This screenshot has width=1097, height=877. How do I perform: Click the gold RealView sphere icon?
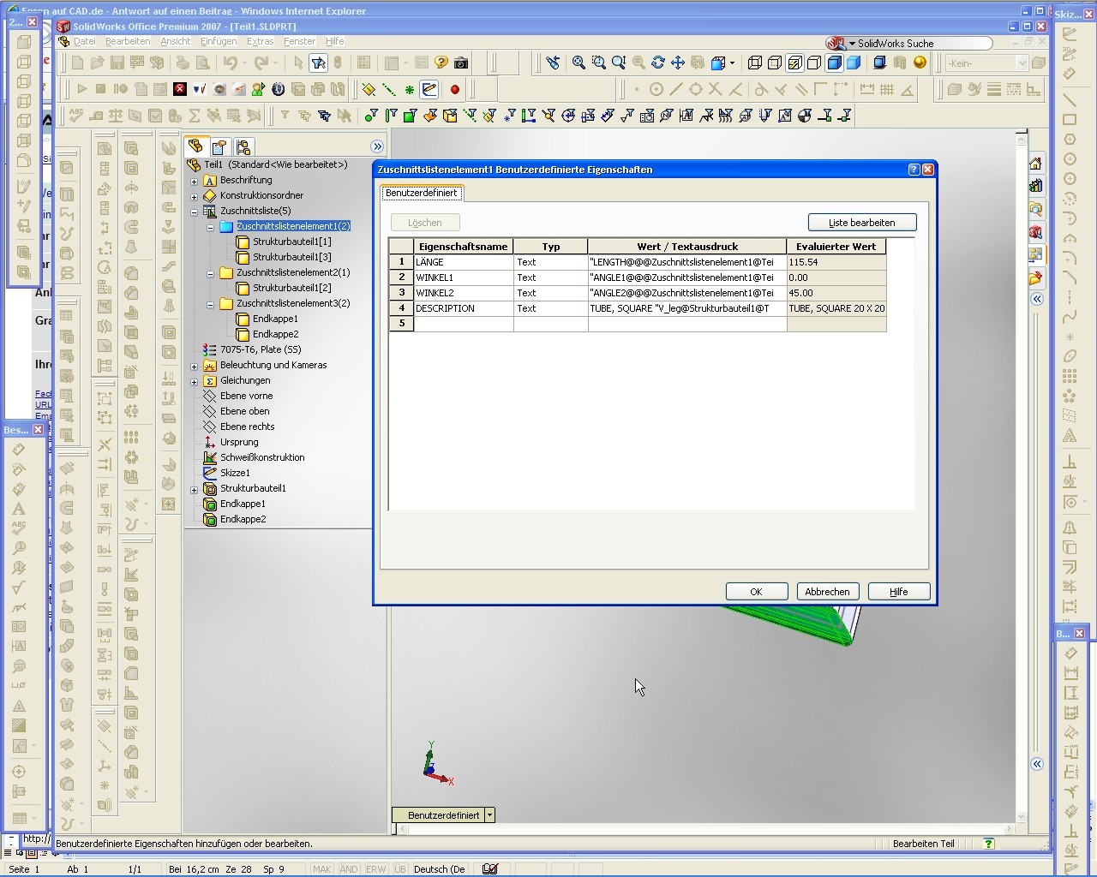point(920,63)
